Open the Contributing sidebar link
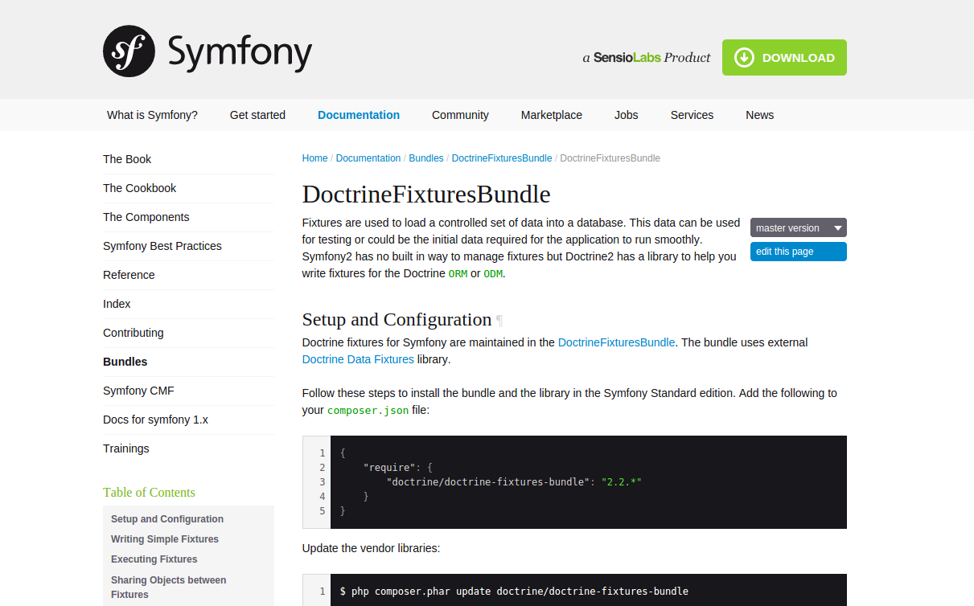The image size is (974, 606). tap(133, 333)
